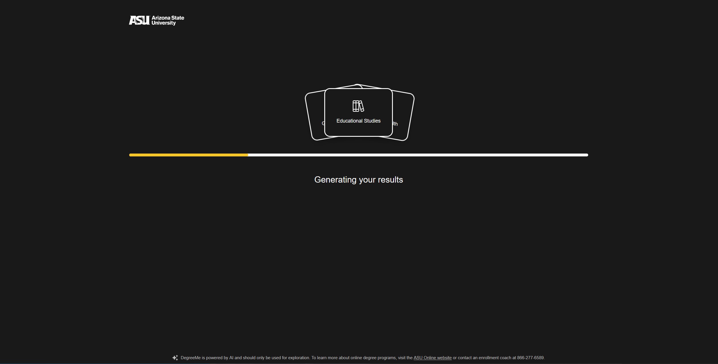Image resolution: width=718 pixels, height=364 pixels.
Task: Click the 'DegreeMe is powered by AI' text
Action: [x=207, y=358]
